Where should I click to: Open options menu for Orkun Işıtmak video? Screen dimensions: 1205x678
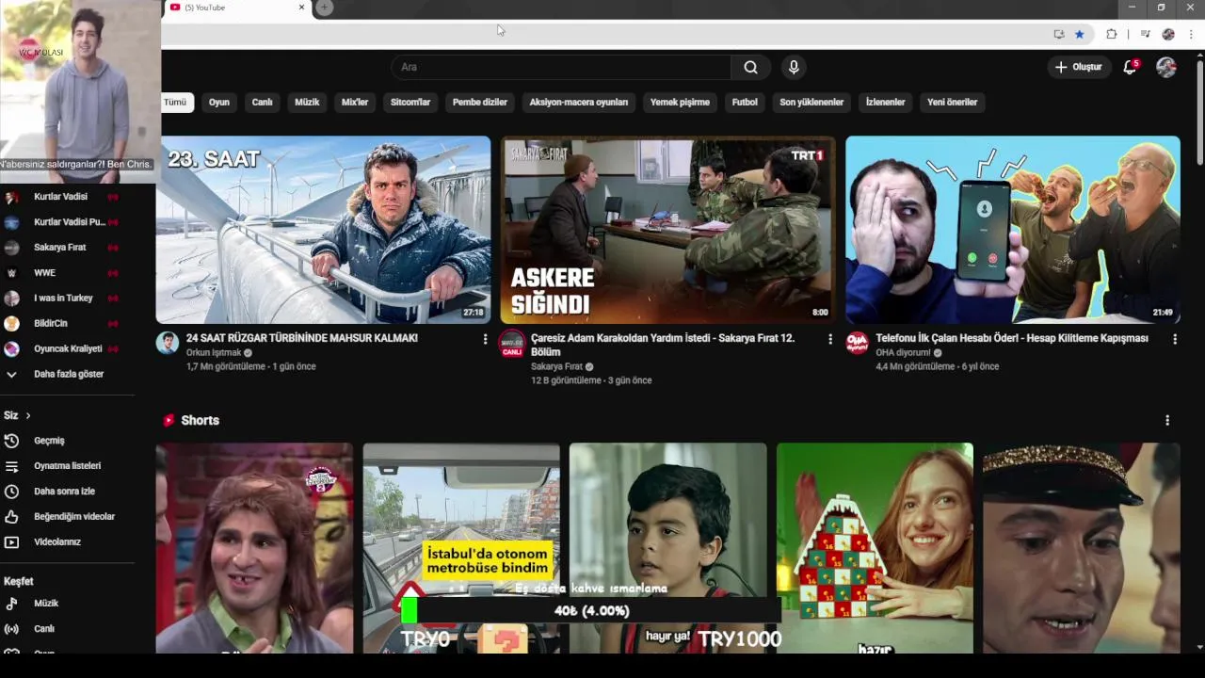click(x=486, y=339)
